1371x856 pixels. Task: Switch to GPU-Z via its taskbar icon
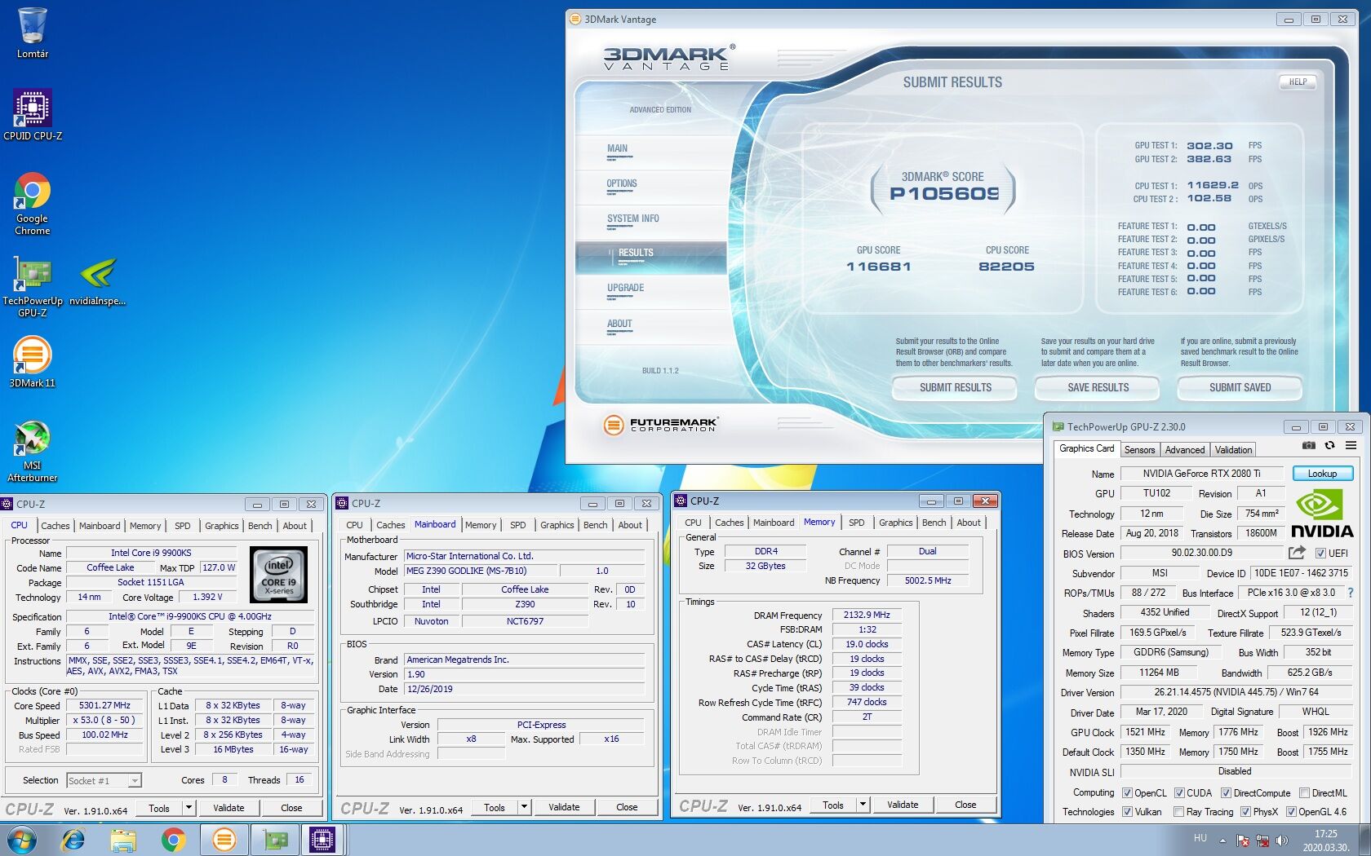[x=275, y=840]
